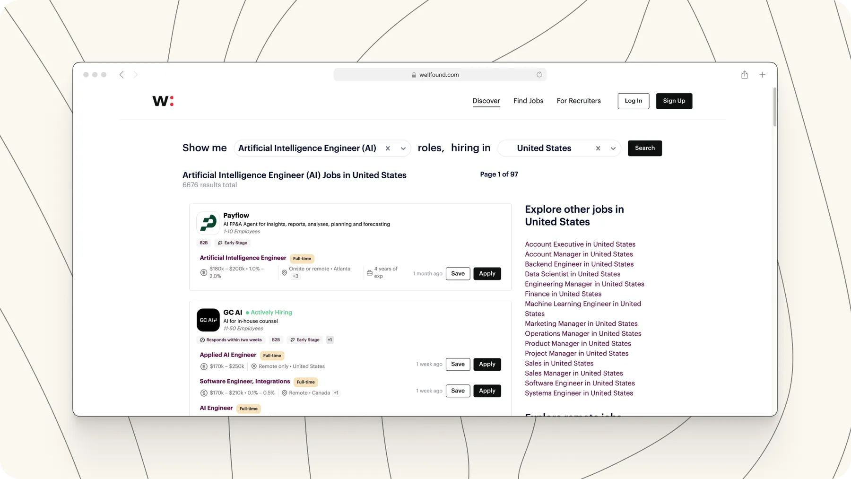Viewport: 851px width, 479px height.
Task: Go back with the browser back arrow
Action: coord(122,75)
